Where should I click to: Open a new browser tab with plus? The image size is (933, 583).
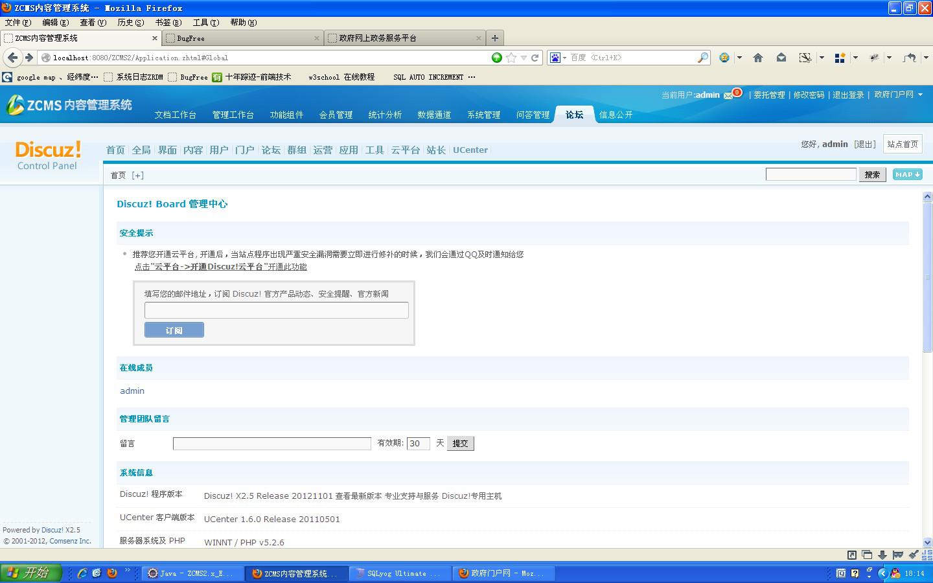pyautogui.click(x=494, y=38)
